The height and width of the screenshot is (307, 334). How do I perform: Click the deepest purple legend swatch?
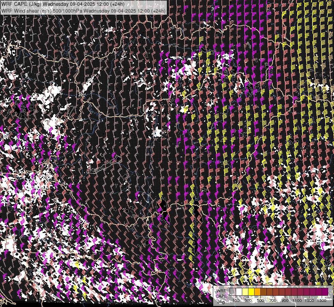tap(325, 292)
